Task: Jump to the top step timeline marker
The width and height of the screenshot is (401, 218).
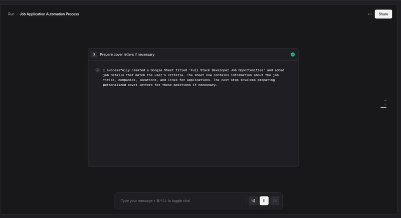Action: [385, 100]
